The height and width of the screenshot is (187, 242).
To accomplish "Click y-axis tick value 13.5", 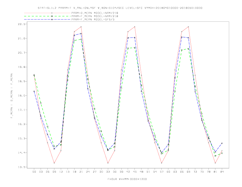I will point(21,167).
